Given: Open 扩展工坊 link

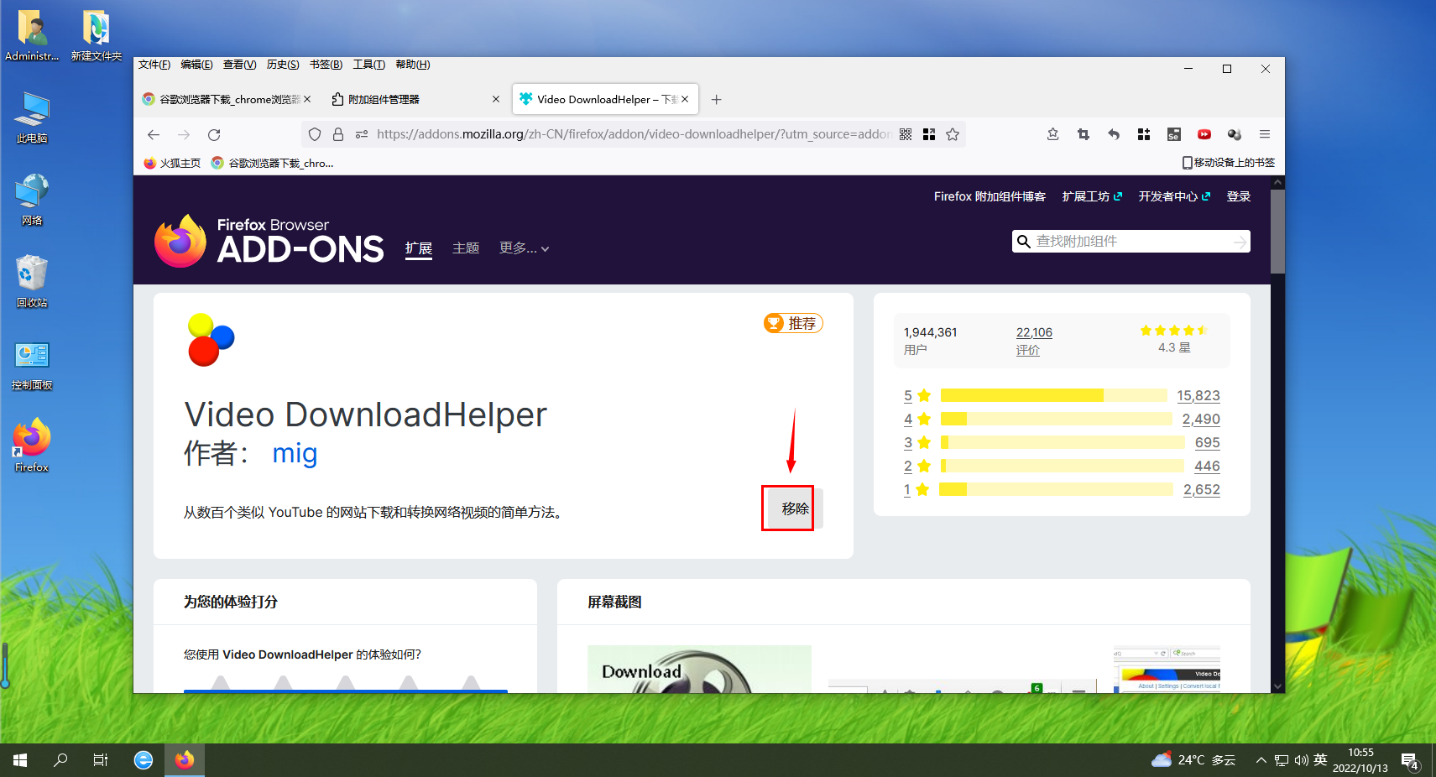Looking at the screenshot, I should [1092, 196].
